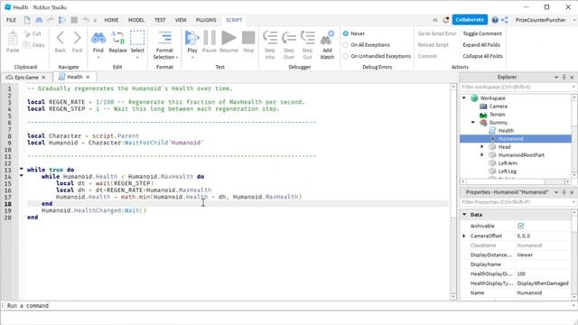Click Toggle Comment action
The width and height of the screenshot is (578, 325).
pyautogui.click(x=482, y=33)
